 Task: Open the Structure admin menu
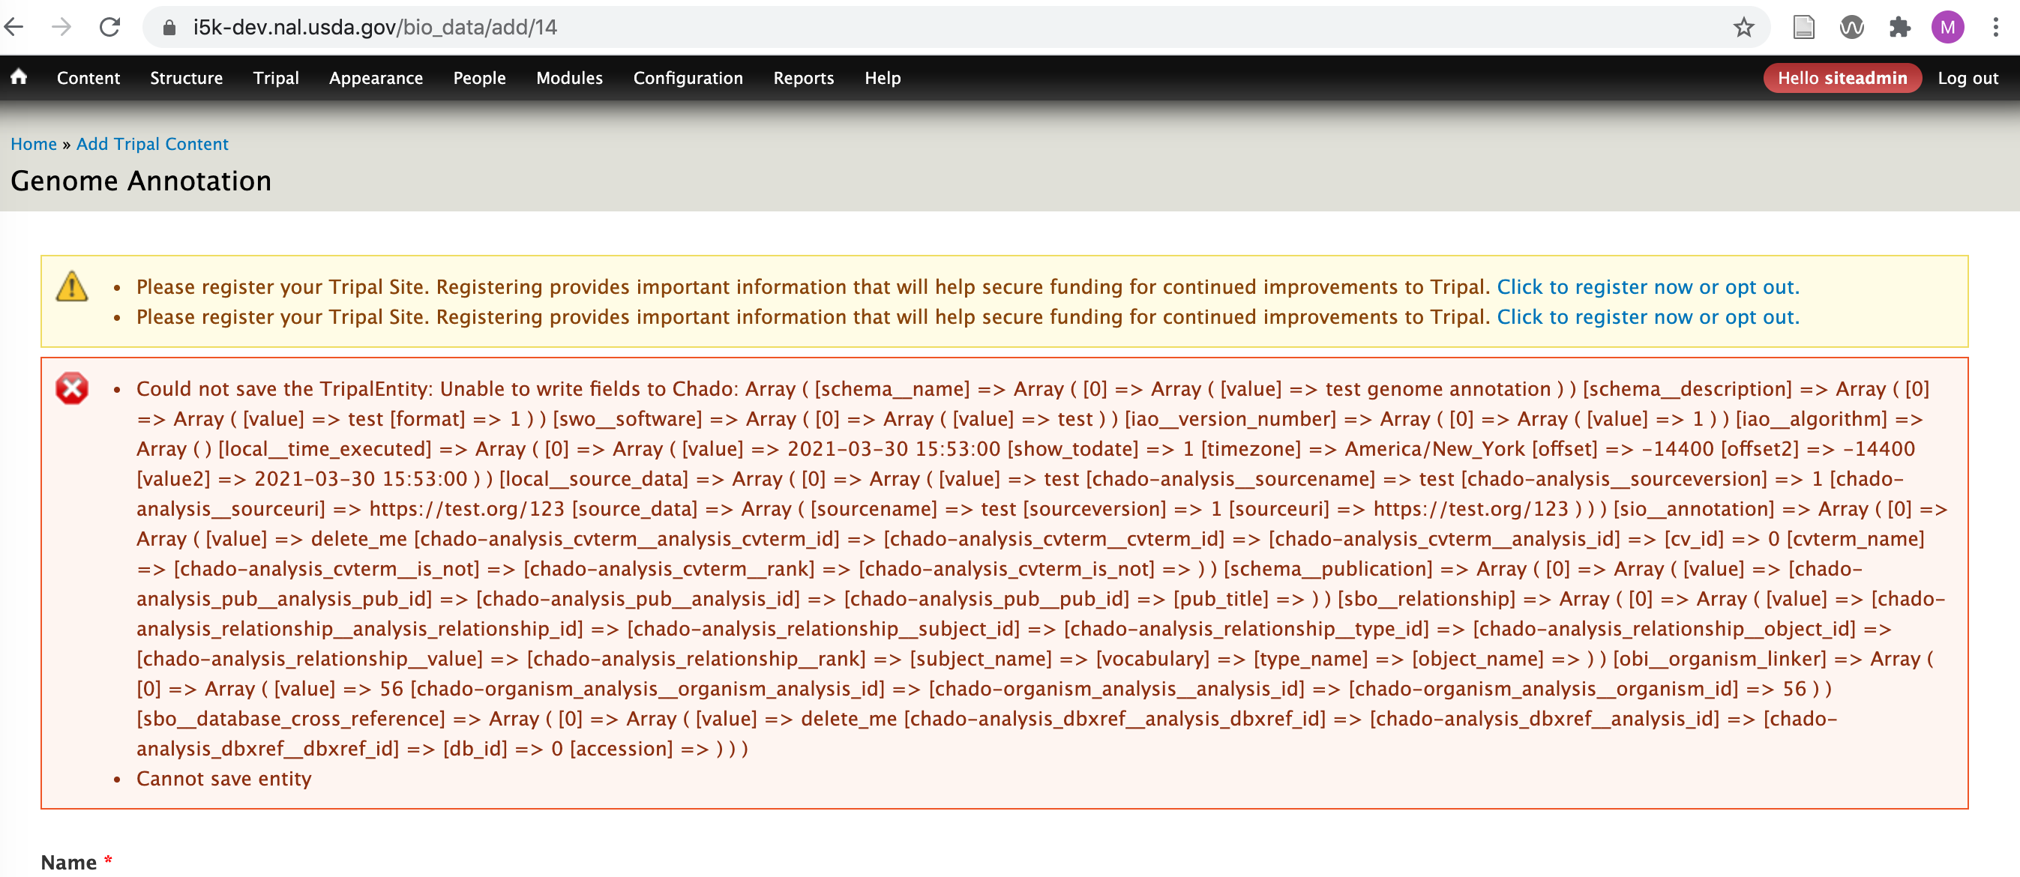tap(187, 78)
